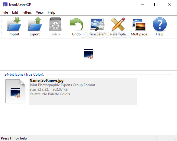Open the Help menu in menu bar
177x141 pixels.
(51, 12)
